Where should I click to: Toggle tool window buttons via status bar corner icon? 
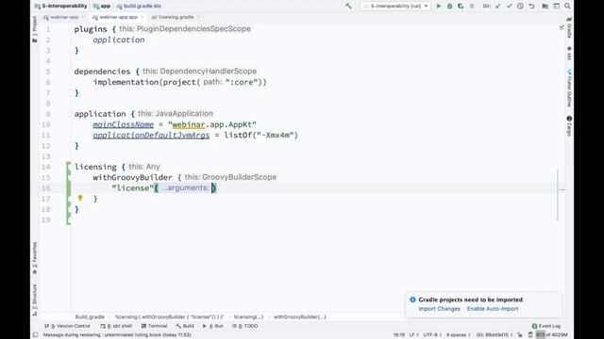[36, 335]
